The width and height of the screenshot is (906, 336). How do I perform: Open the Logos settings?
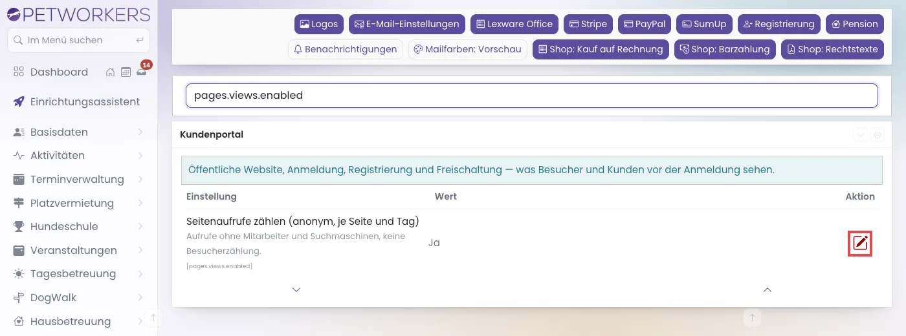coord(319,24)
